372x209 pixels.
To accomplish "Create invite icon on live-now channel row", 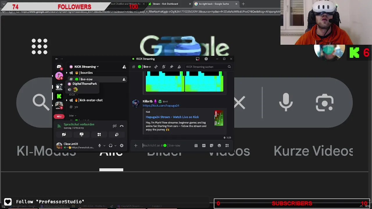I will click(124, 79).
